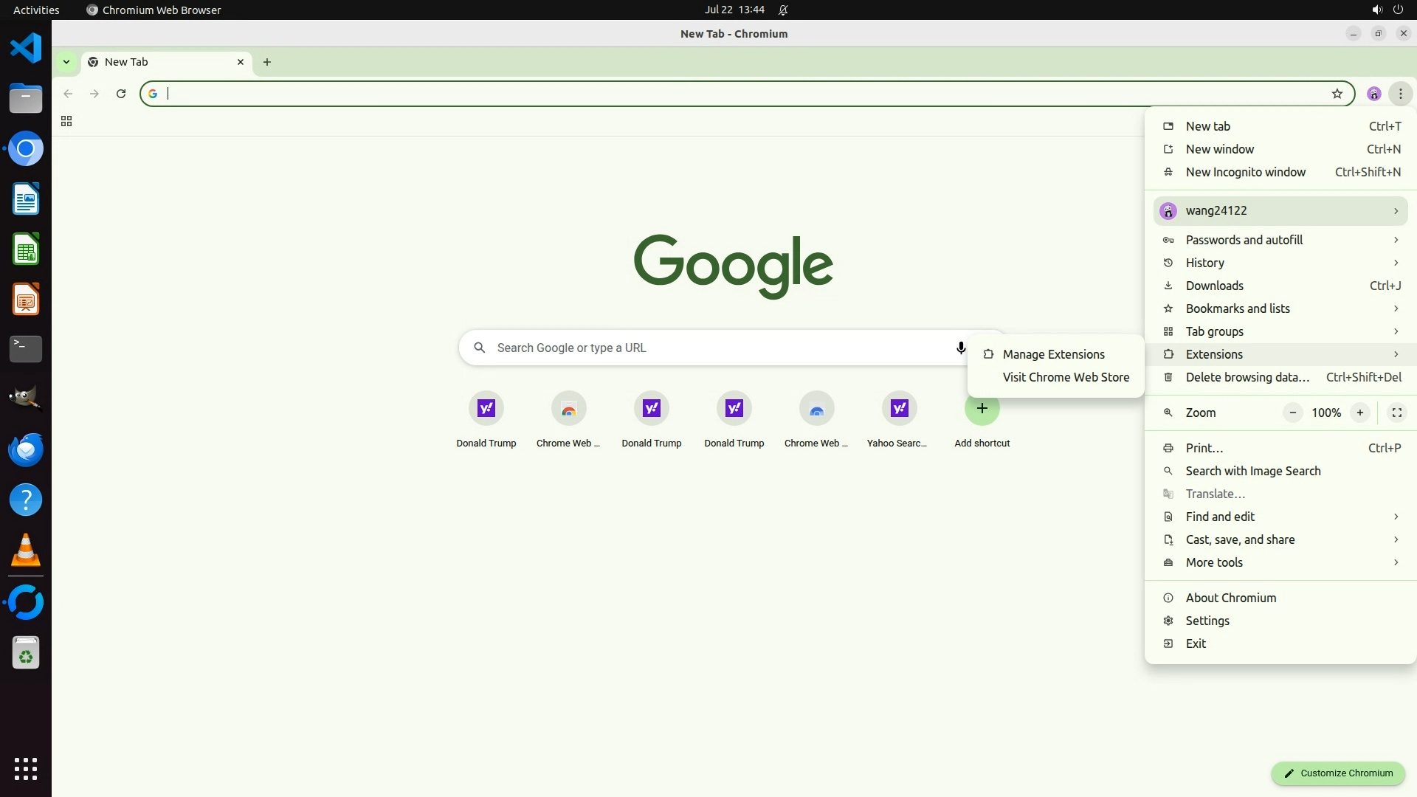This screenshot has height=797, width=1417.
Task: Click the three-dot Chromium menu icon
Action: (x=1400, y=94)
